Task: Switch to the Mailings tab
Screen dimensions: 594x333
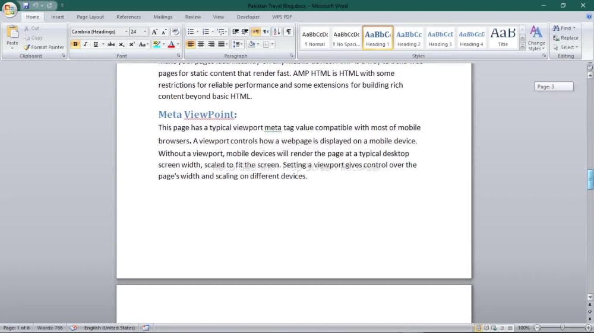Action: [163, 17]
